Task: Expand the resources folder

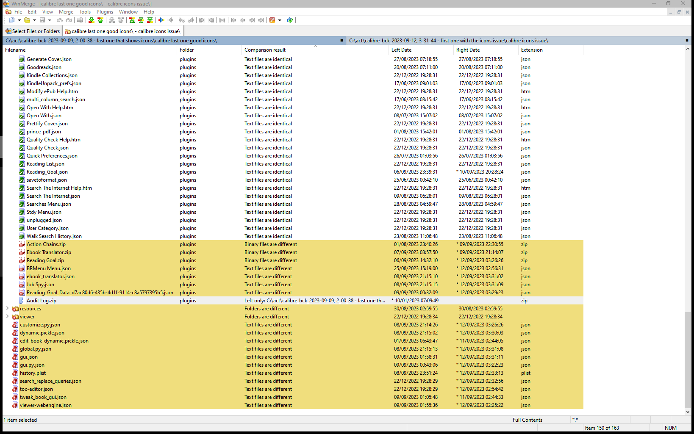Action: pyautogui.click(x=7, y=308)
